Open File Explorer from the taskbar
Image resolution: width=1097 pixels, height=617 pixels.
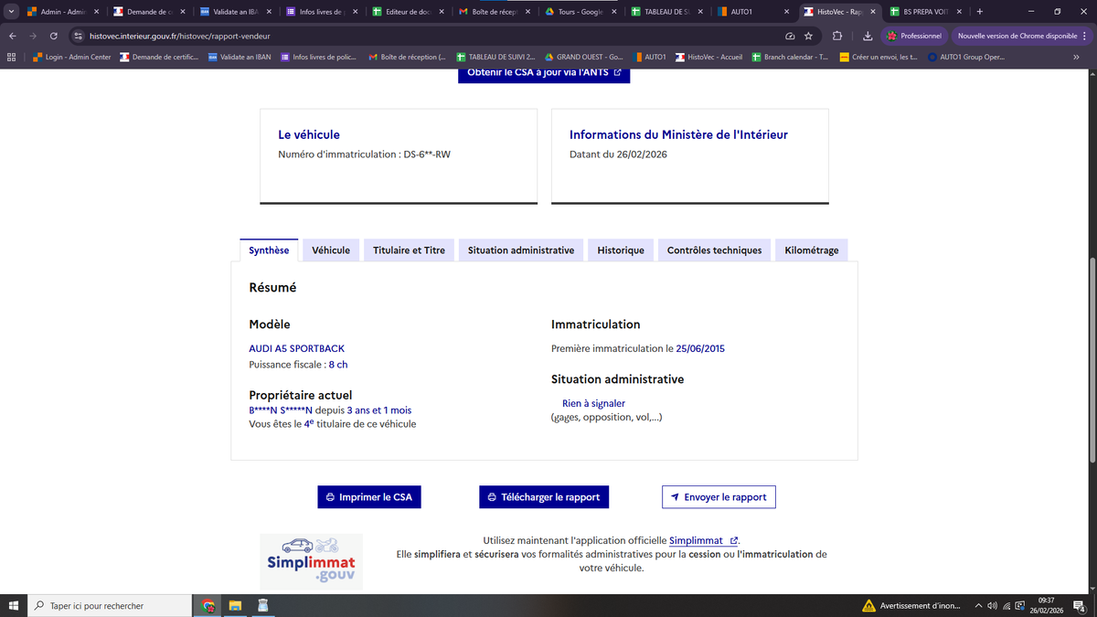(235, 605)
